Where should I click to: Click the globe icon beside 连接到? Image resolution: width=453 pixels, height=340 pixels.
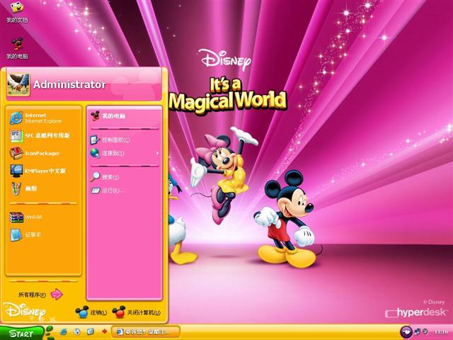point(95,153)
